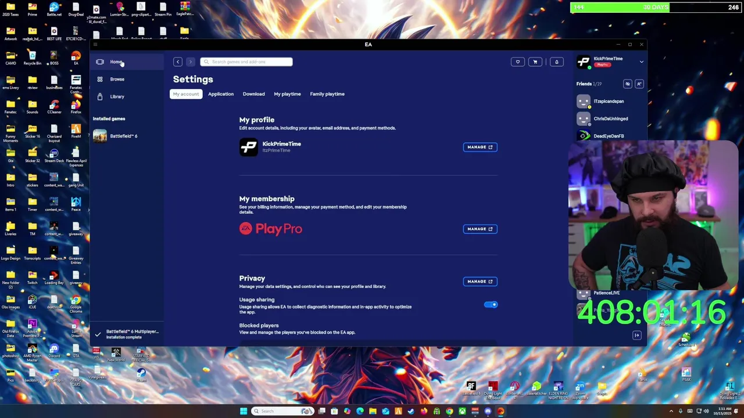Viewport: 744px width, 418px height.
Task: Open the iCUE desktop shortcut
Action: point(32,302)
